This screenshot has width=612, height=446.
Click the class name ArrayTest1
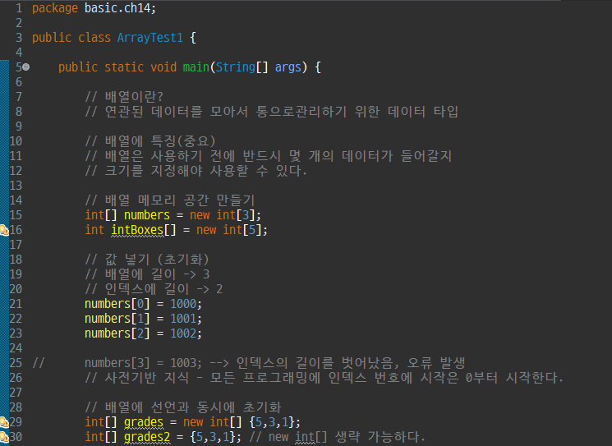click(x=150, y=38)
